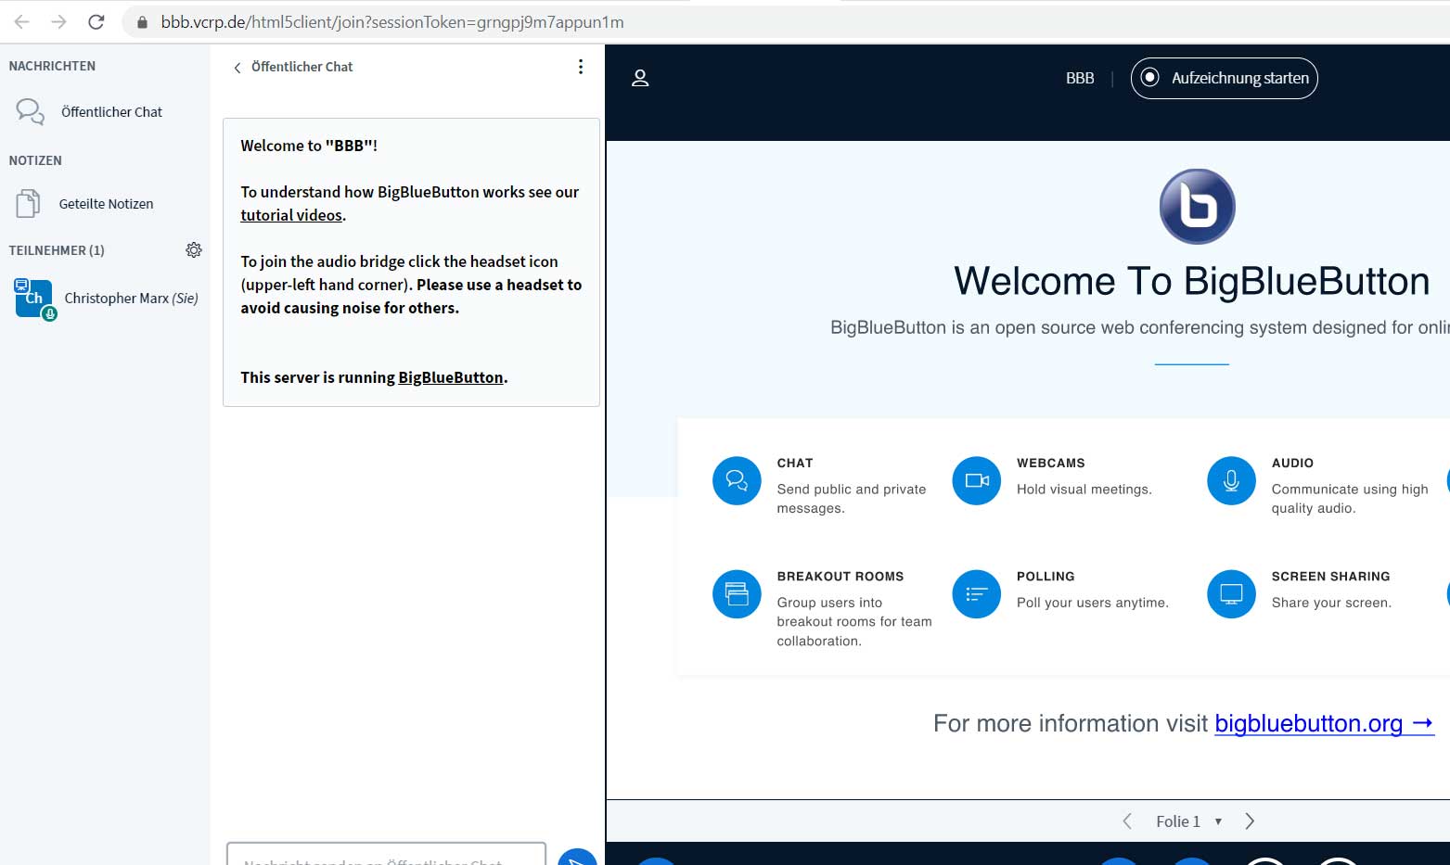
Task: Click the Webcams feature icon on the slide
Action: 977,481
